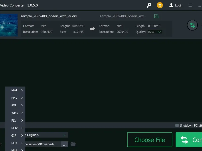Click the Login link
The width and height of the screenshot is (202, 151).
pos(179,5)
